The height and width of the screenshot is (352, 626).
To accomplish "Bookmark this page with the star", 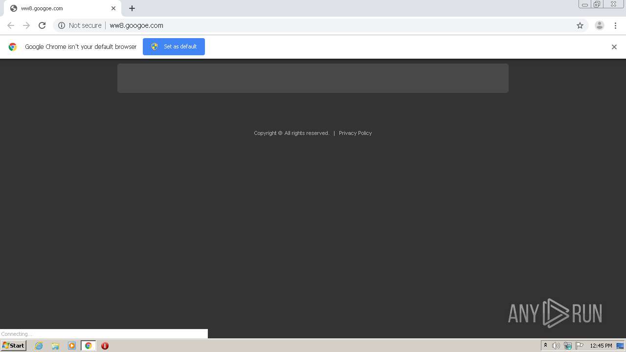I will tap(580, 25).
